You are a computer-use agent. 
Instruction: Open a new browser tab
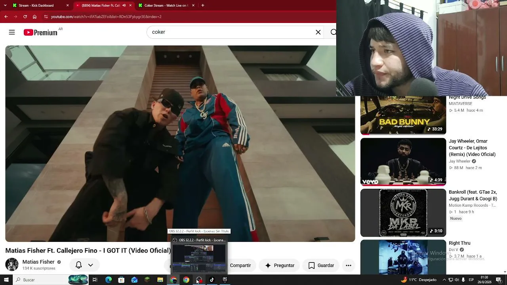tap(203, 6)
